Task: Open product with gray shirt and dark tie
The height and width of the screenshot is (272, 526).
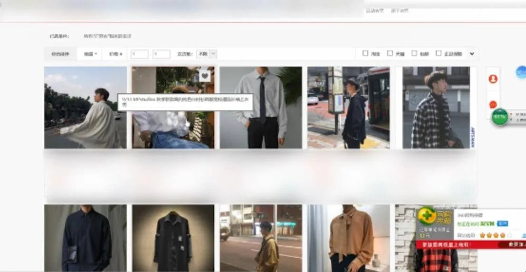Action: coord(261,107)
